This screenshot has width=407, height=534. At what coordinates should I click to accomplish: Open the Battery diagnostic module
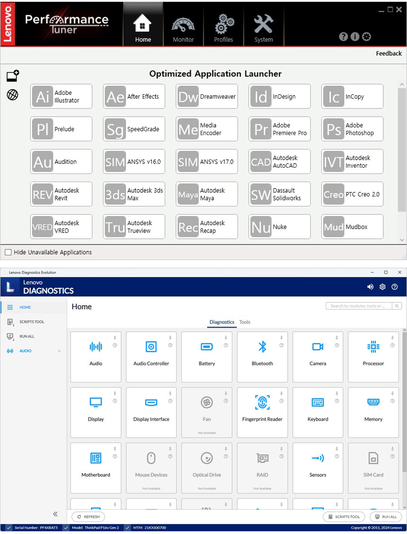207,357
